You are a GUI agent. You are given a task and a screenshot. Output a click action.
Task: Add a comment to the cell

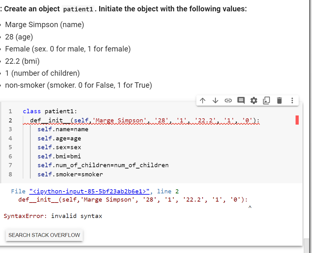coord(241,100)
